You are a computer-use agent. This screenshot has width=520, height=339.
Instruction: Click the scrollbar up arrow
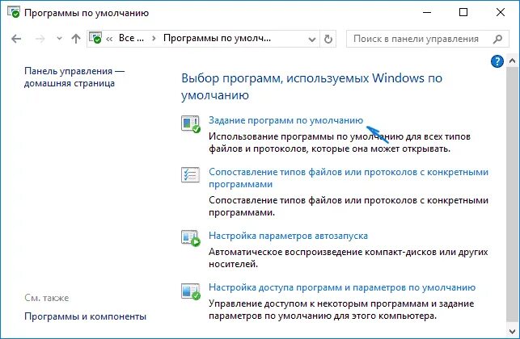click(x=512, y=61)
